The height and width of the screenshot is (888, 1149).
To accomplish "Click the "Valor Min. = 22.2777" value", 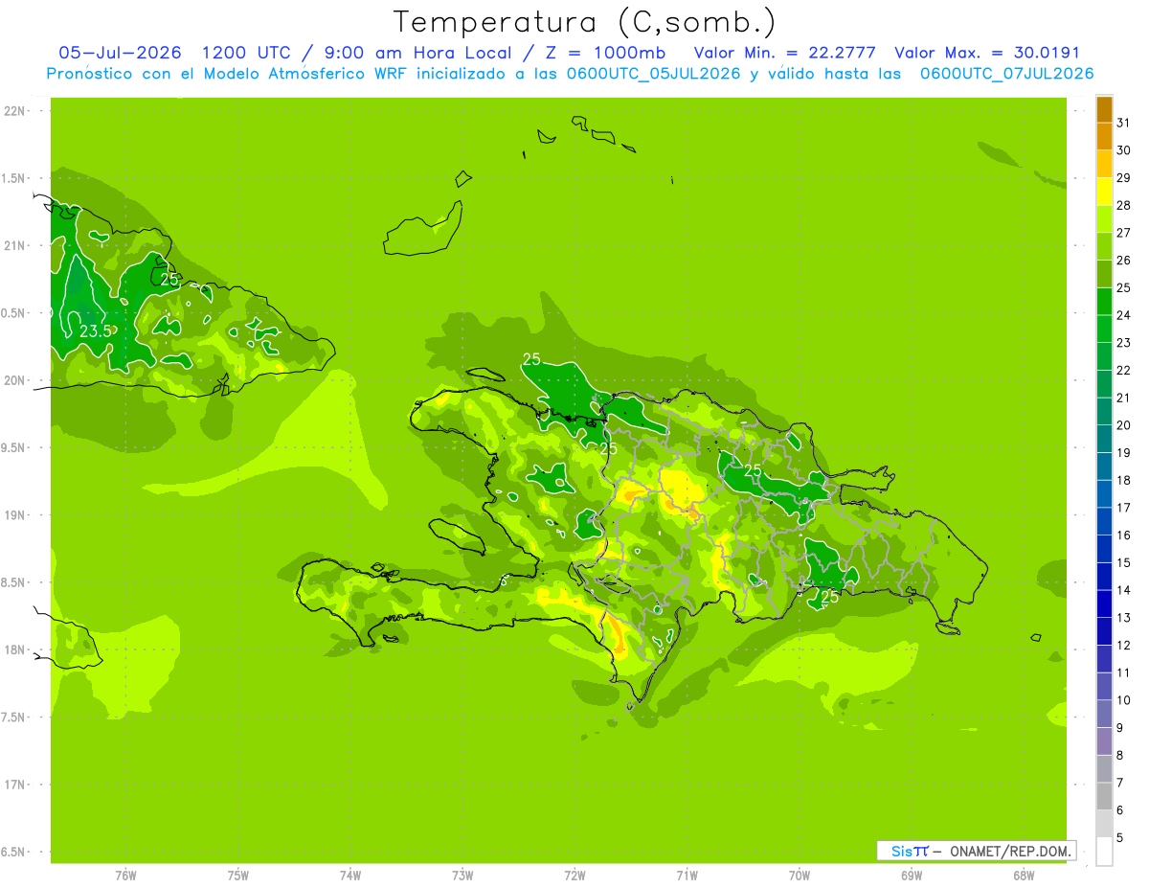I will click(784, 53).
